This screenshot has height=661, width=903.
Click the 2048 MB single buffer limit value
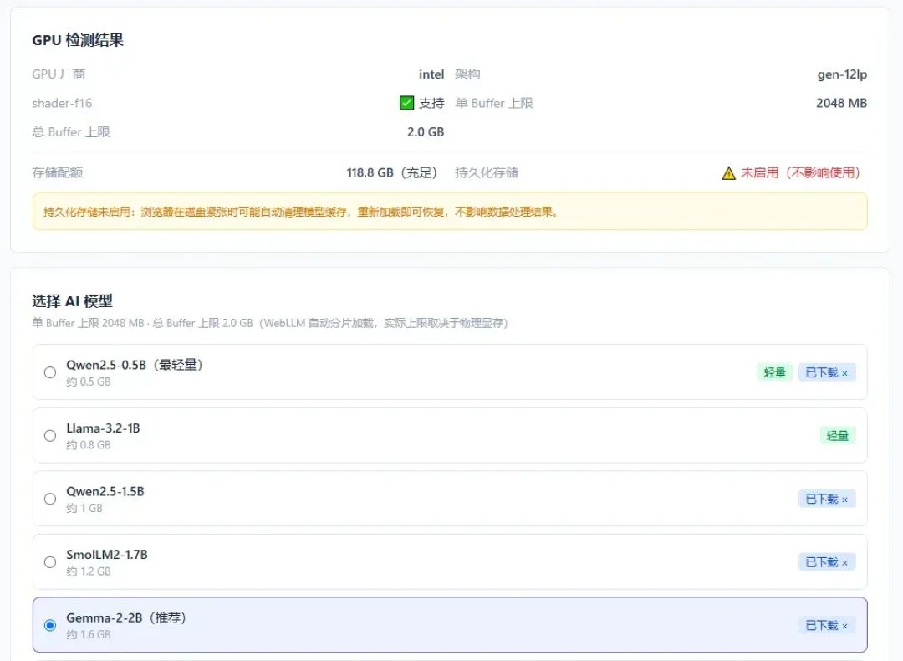tap(841, 103)
